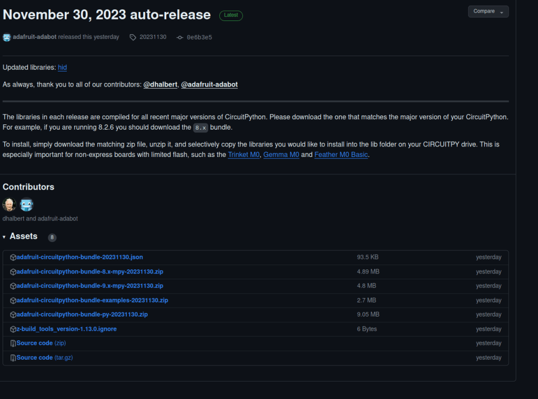Download the bundle-examples zip file
This screenshot has width=538, height=399.
pos(92,300)
